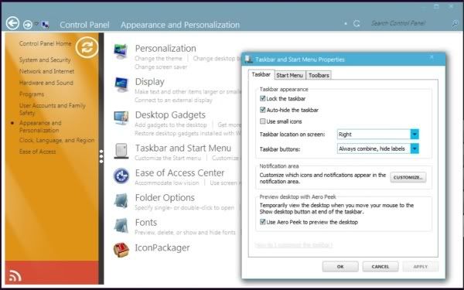Click Add gadgets to the desktop
464x290 pixels.
(x=171, y=125)
